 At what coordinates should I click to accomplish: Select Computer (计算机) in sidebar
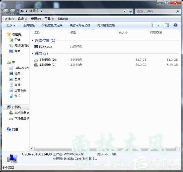click(x=14, y=107)
